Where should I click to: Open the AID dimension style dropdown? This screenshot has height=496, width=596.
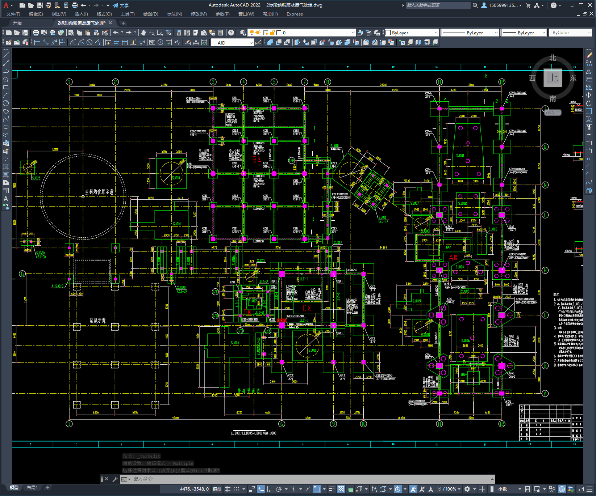pos(233,43)
